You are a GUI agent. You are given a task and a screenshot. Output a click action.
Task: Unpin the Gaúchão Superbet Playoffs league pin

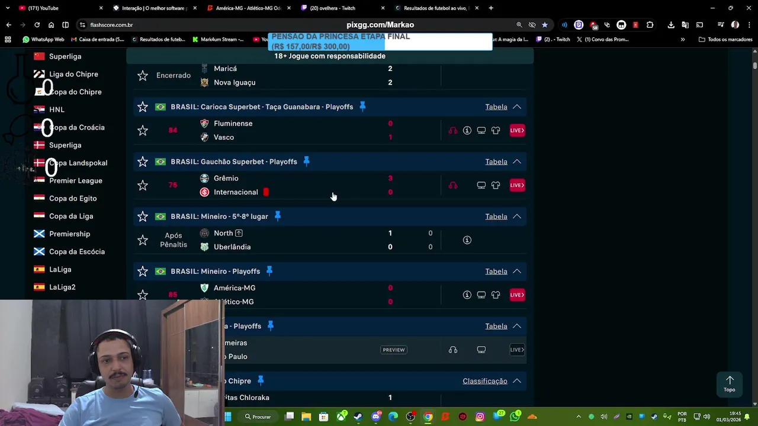click(306, 162)
